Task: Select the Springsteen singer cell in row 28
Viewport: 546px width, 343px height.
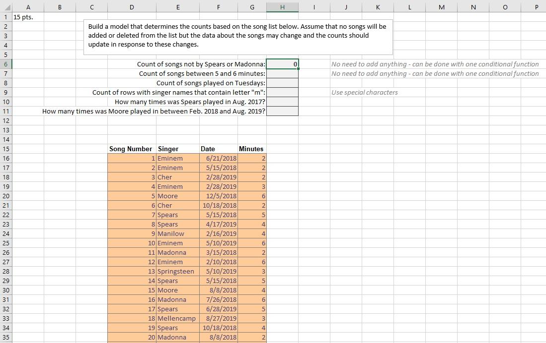Action: (x=176, y=271)
